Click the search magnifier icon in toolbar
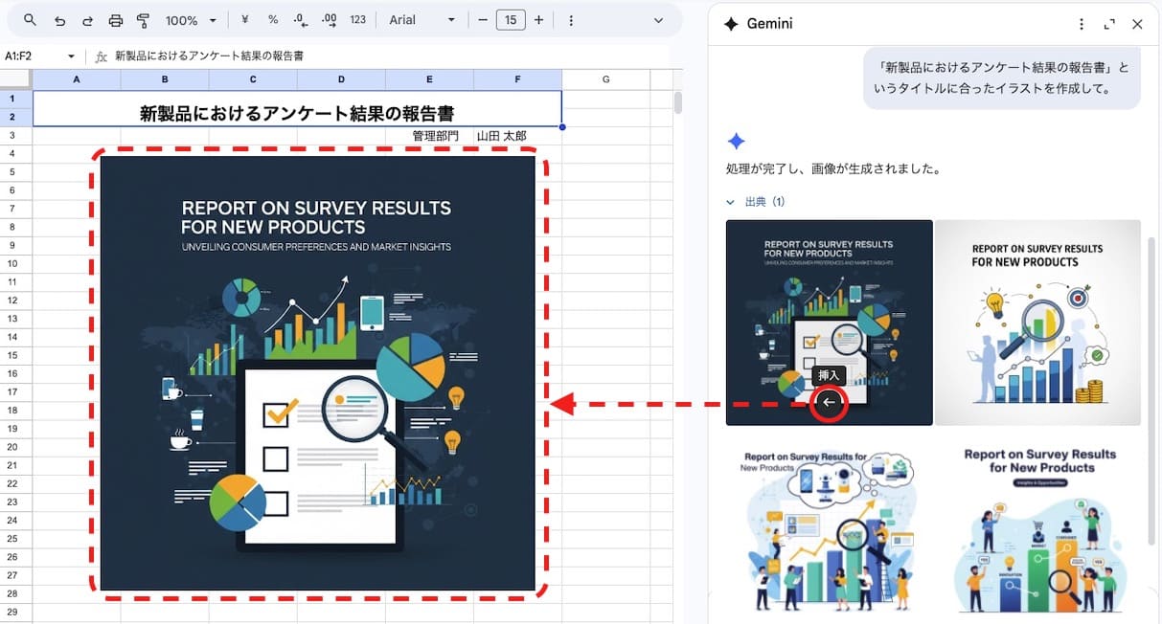This screenshot has width=1162, height=624. coord(30,20)
